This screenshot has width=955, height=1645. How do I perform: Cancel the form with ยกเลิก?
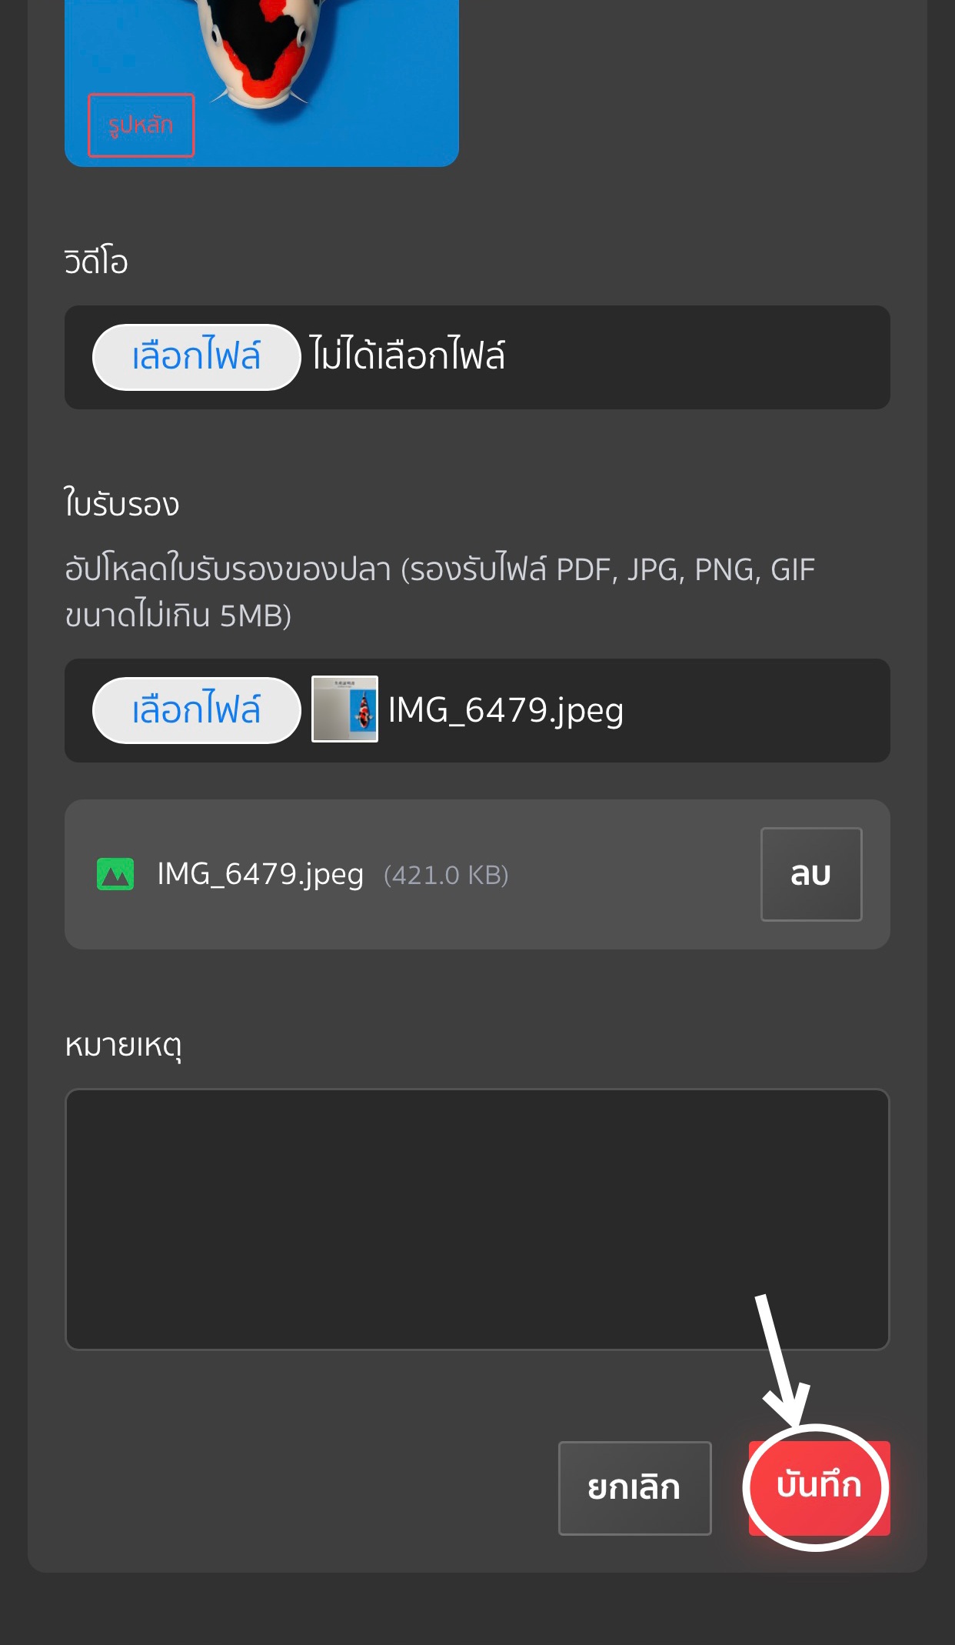634,1487
